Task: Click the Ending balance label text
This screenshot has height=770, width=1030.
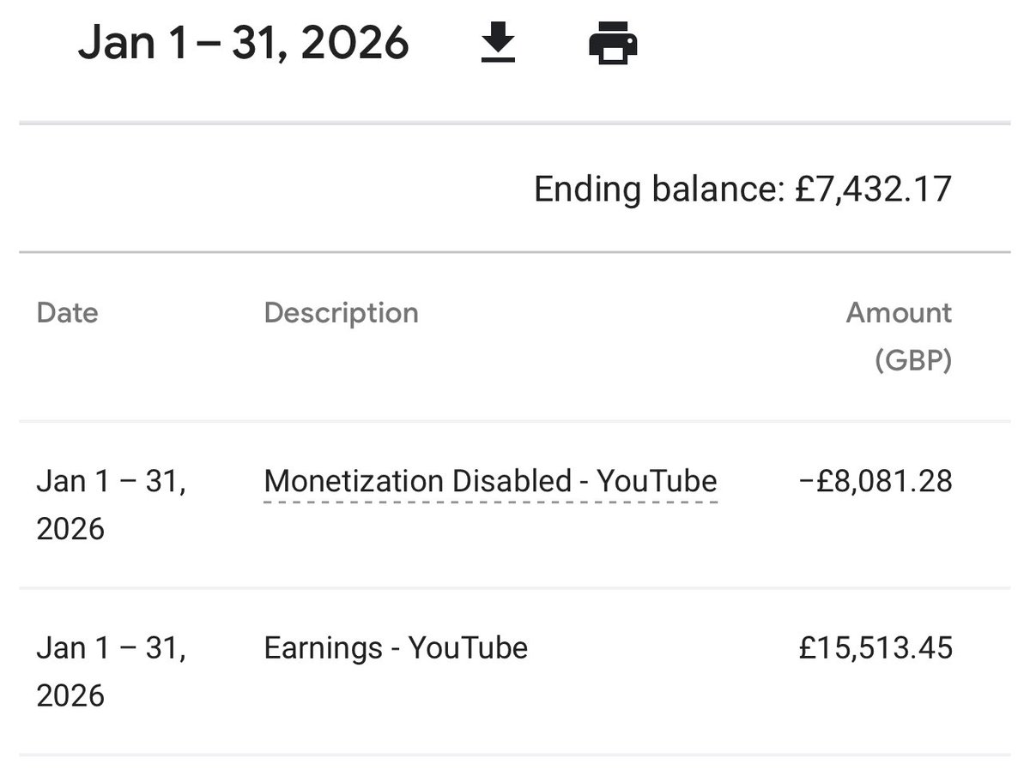Action: pyautogui.click(x=659, y=189)
